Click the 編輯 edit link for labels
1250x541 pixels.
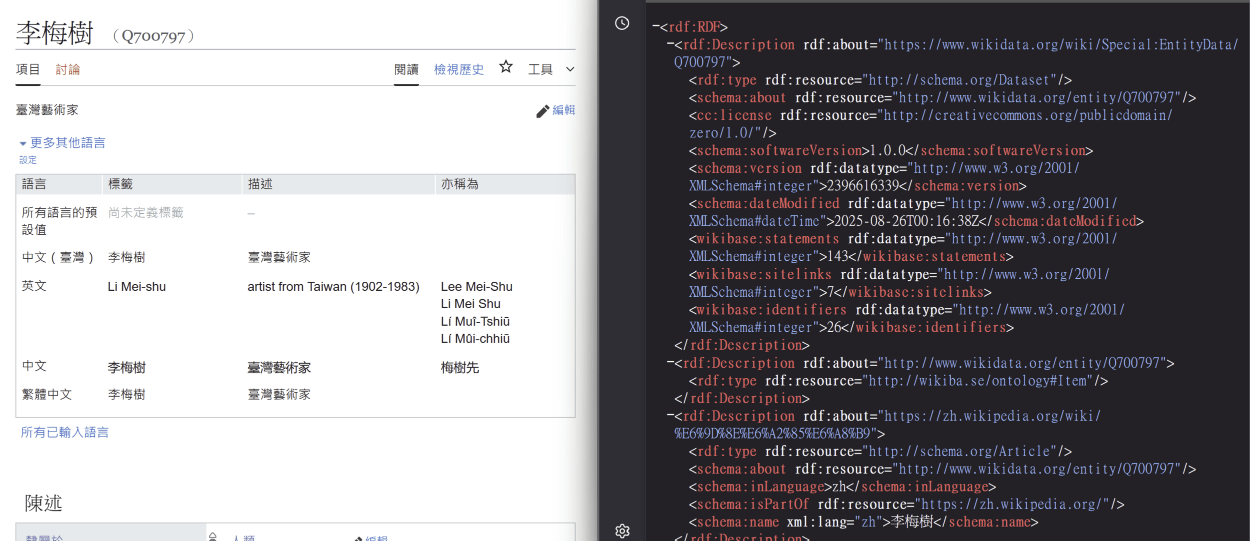[563, 110]
